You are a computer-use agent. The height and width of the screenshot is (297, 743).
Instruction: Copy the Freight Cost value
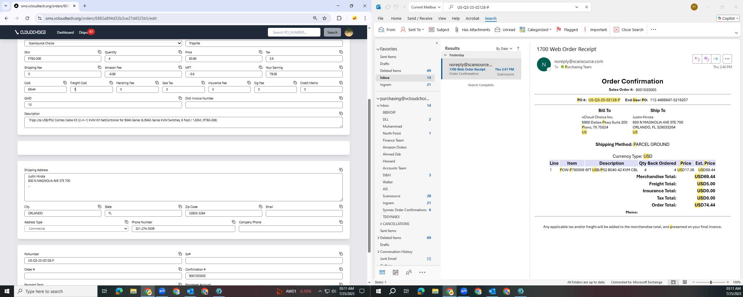tap(111, 83)
